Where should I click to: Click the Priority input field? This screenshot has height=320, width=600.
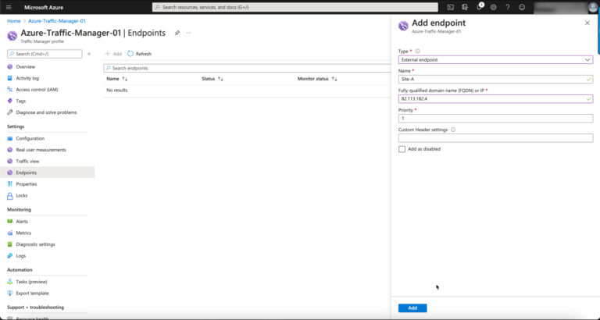pyautogui.click(x=495, y=119)
